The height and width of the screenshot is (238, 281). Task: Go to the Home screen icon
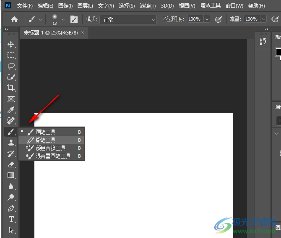click(x=14, y=19)
